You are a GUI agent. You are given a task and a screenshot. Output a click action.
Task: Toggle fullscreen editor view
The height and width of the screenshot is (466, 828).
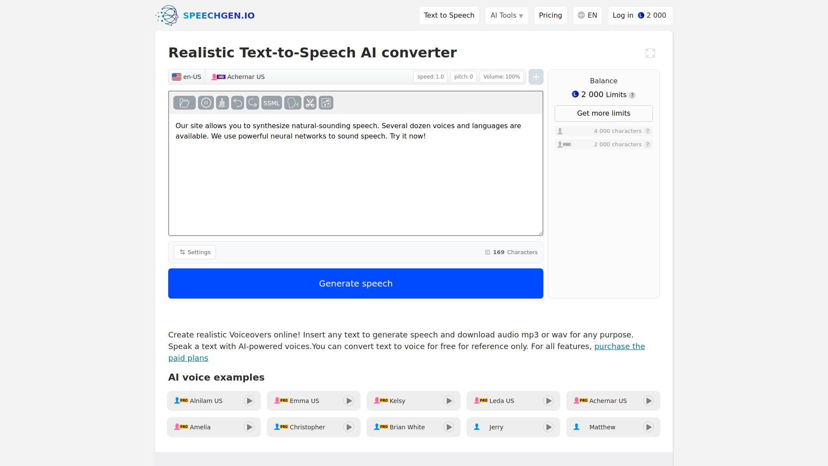point(650,53)
